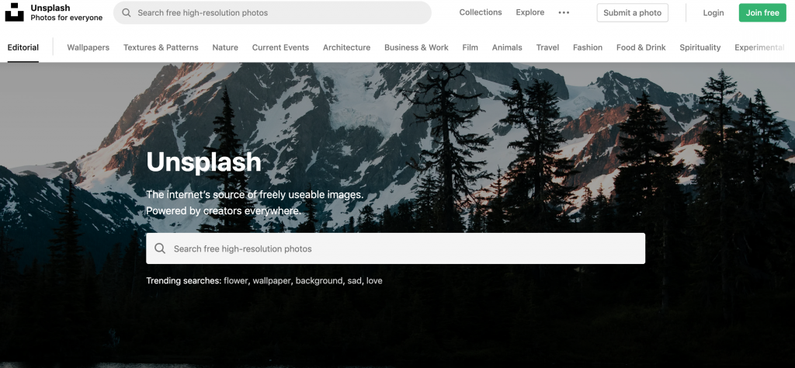This screenshot has width=795, height=368.
Task: Click the Unsplash logo icon
Action: tap(14, 12)
